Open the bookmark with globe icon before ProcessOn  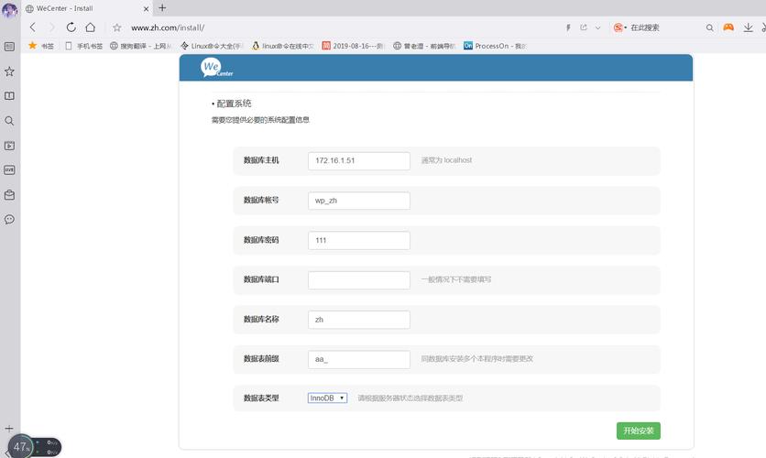point(424,46)
